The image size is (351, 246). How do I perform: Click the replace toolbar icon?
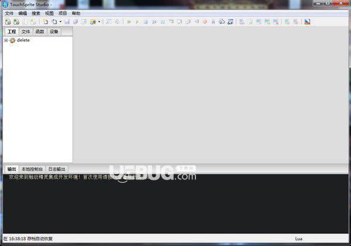pyautogui.click(x=117, y=22)
